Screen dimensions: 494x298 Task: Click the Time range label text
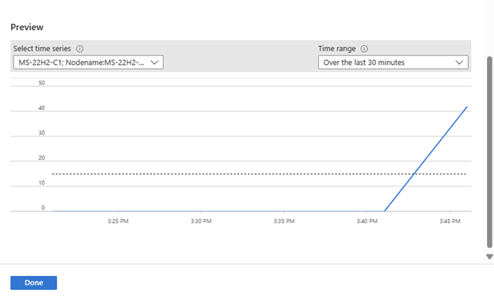coord(336,49)
